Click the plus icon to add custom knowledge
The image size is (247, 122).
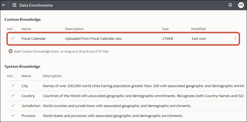(x=11, y=51)
